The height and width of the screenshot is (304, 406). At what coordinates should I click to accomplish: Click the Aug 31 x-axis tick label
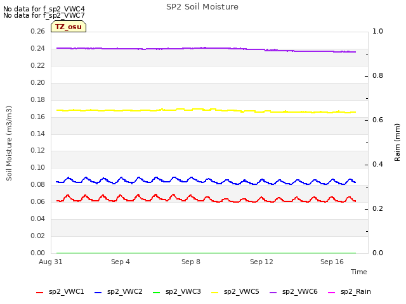[x=51, y=262]
